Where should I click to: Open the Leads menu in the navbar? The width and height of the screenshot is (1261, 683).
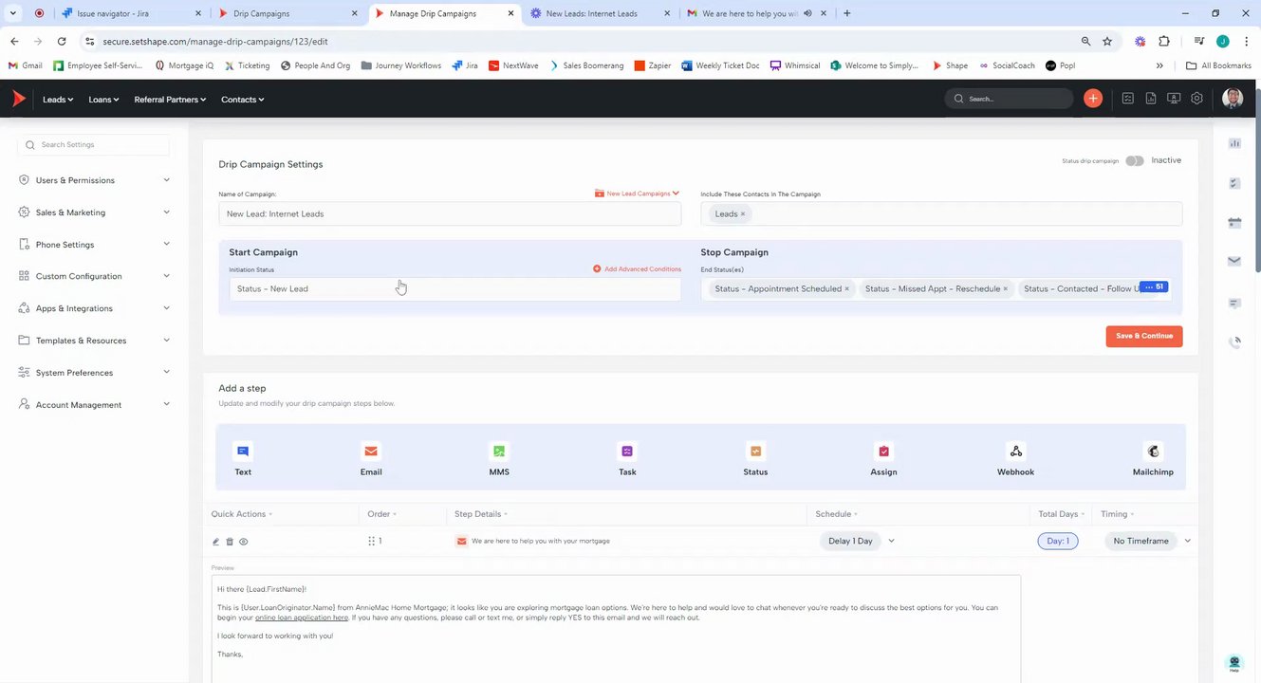click(58, 99)
